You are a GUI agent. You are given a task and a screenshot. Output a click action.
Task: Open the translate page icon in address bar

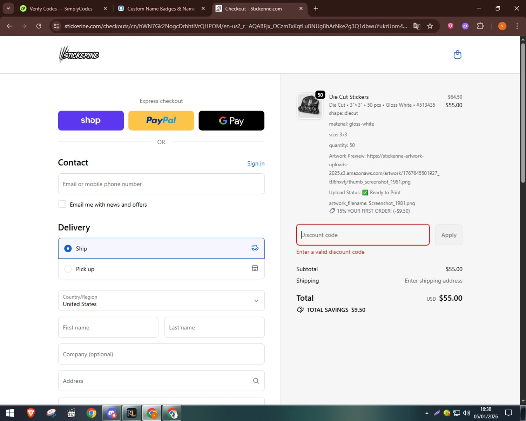pyautogui.click(x=417, y=26)
